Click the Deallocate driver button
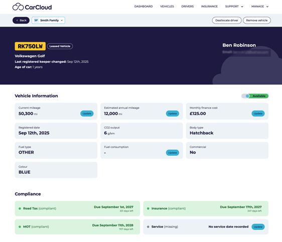The width and height of the screenshot is (282, 242). point(227,20)
